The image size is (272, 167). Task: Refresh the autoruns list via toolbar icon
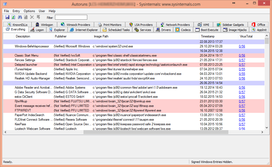(x=13, y=17)
